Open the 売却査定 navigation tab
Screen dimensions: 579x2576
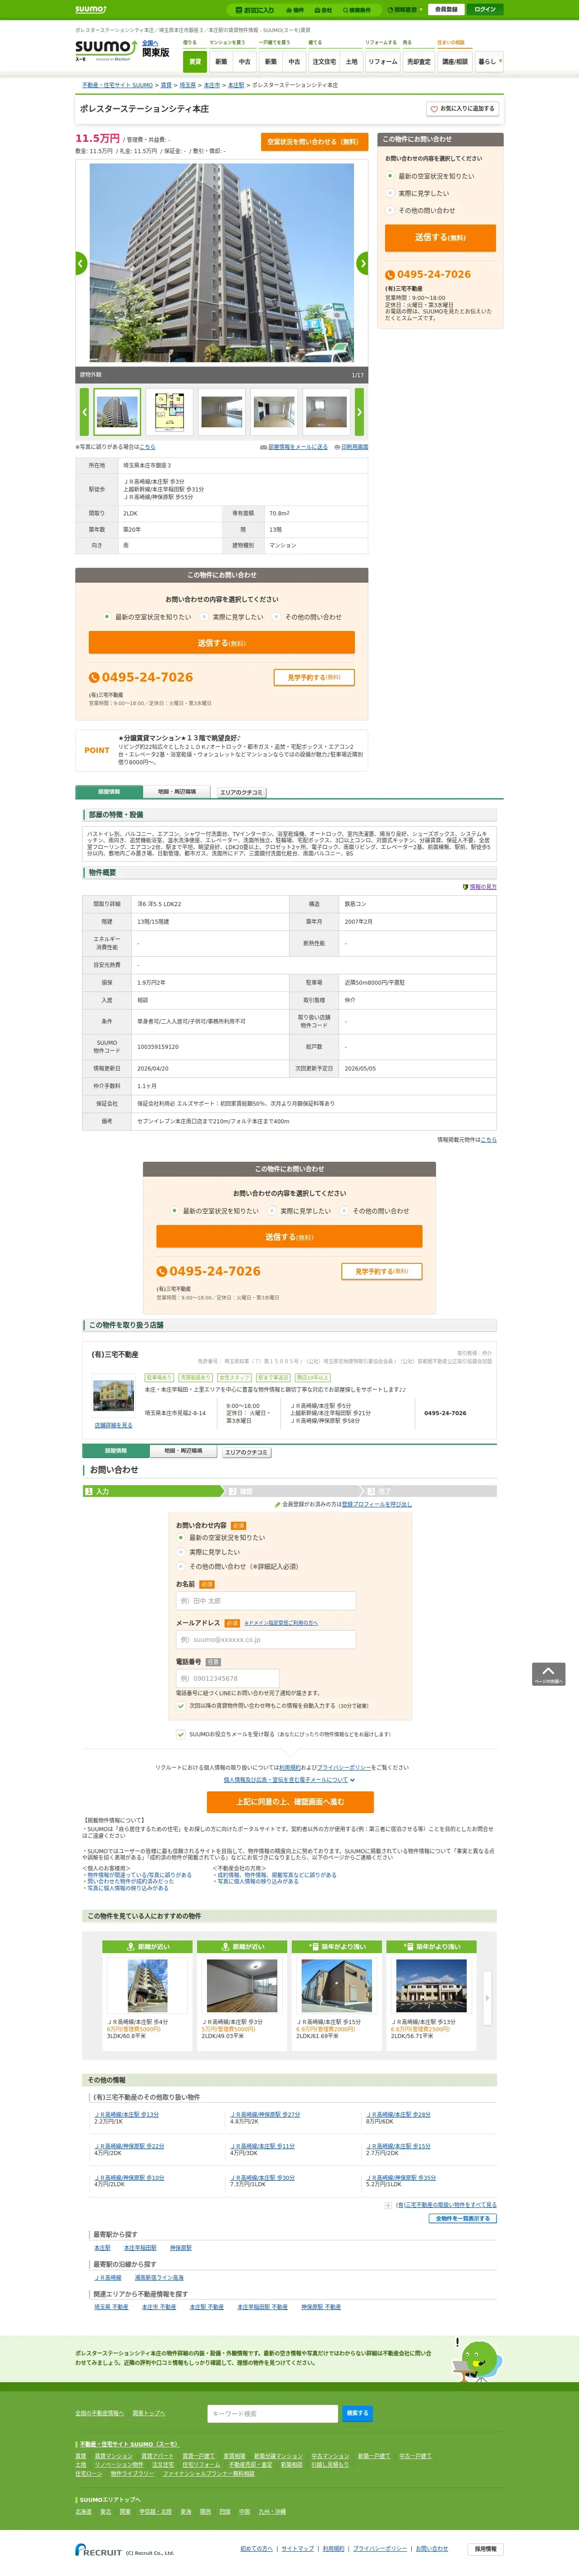(x=418, y=62)
